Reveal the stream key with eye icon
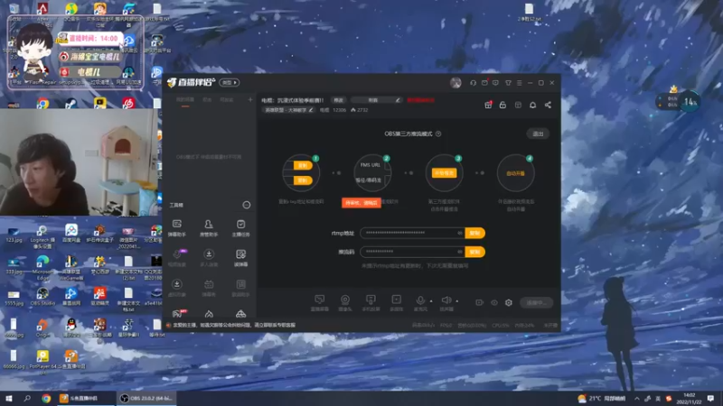Viewport: 723px width, 406px height. 460,252
